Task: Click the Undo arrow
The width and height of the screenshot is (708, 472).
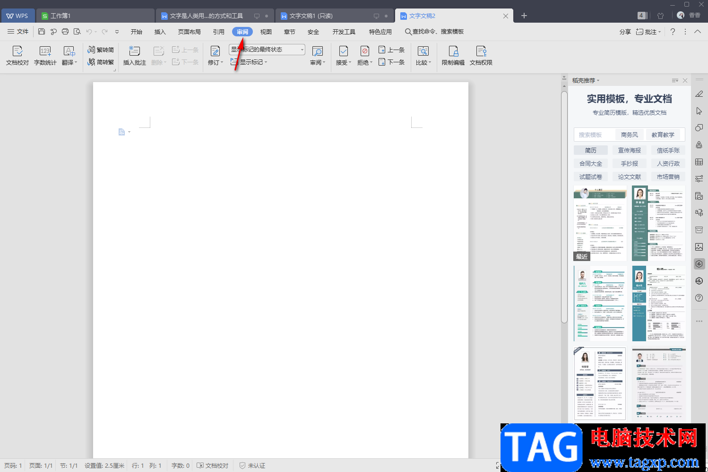Action: (89, 32)
